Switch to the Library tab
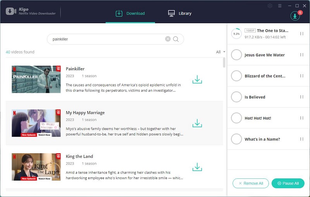 pyautogui.click(x=179, y=14)
